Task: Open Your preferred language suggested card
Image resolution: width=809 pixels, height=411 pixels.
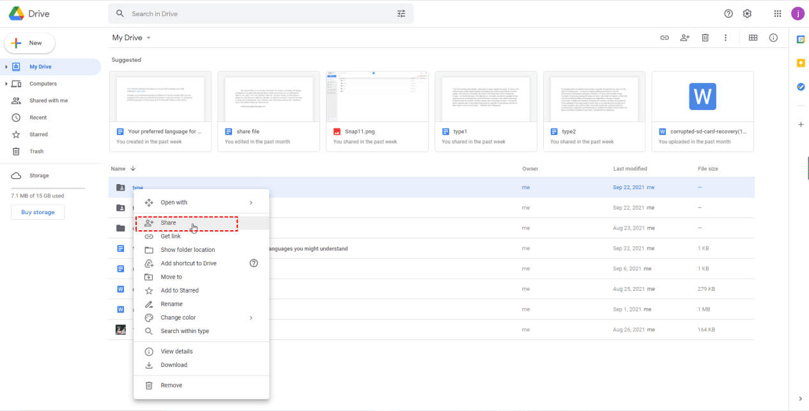Action: point(160,111)
